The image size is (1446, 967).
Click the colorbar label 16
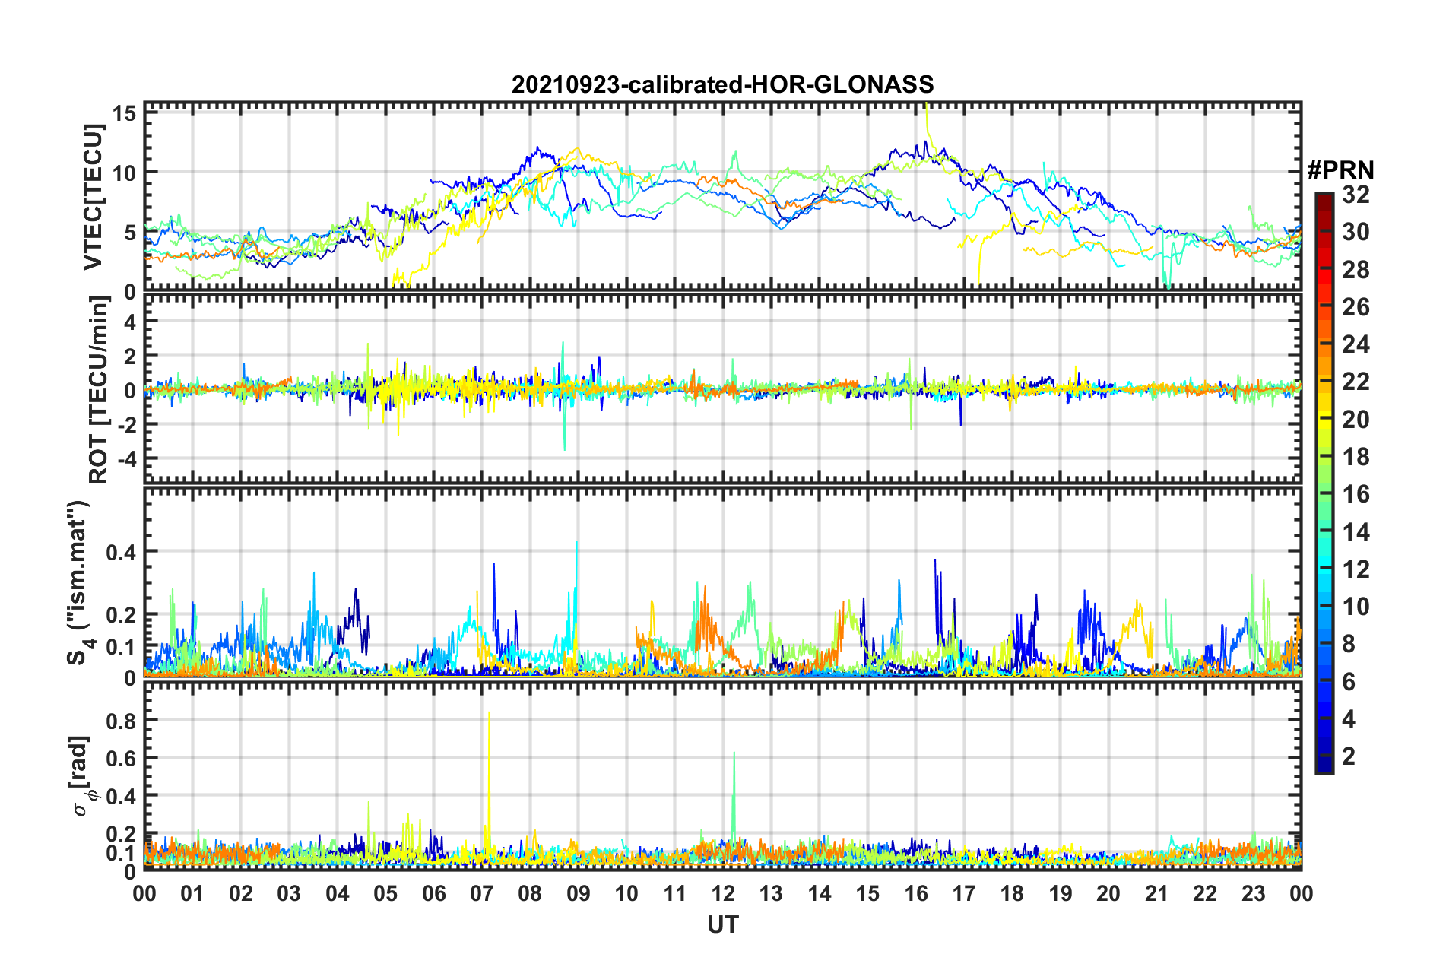[x=1356, y=495]
